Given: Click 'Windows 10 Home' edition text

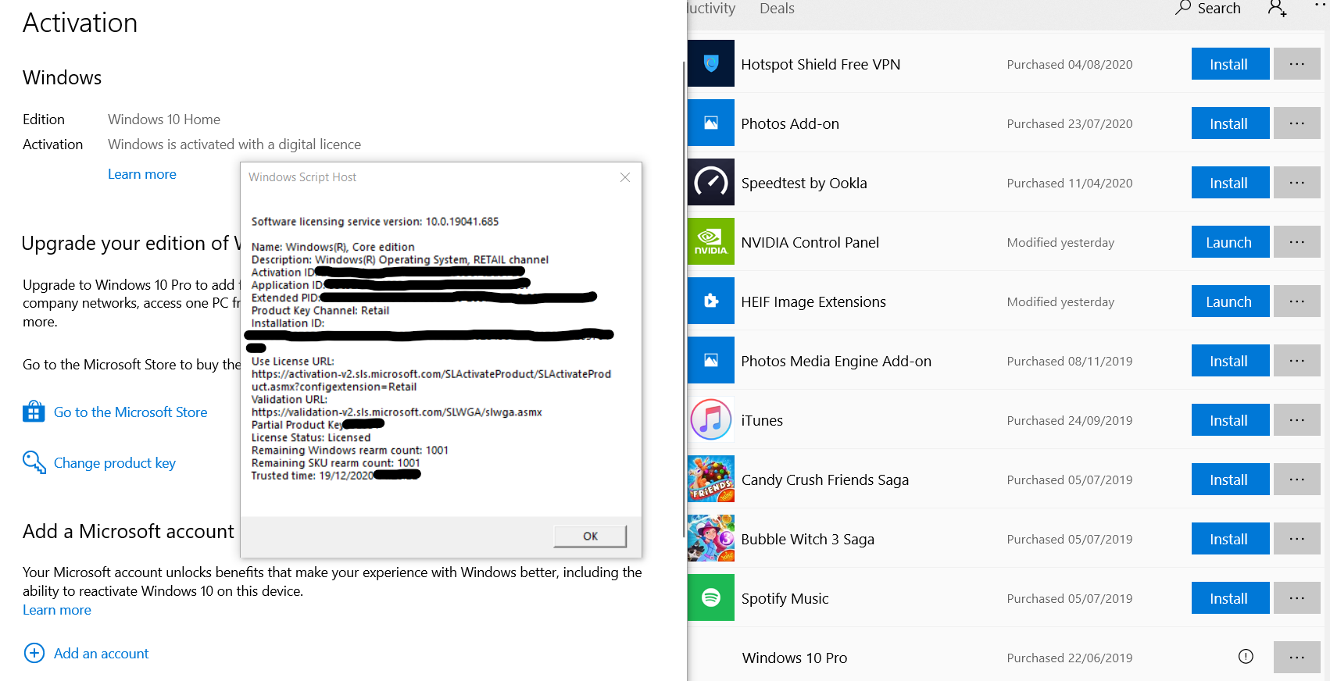Looking at the screenshot, I should (164, 119).
